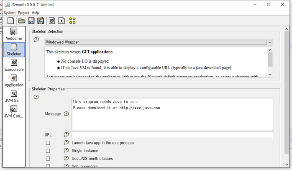Open the Executable settings panel

[14, 65]
